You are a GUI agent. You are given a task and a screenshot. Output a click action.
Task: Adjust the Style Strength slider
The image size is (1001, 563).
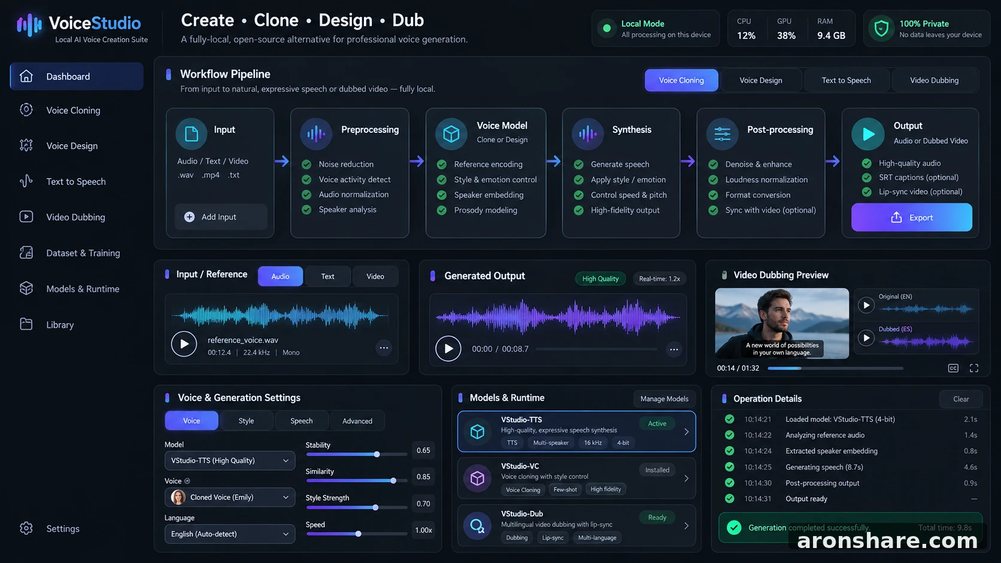(356, 507)
